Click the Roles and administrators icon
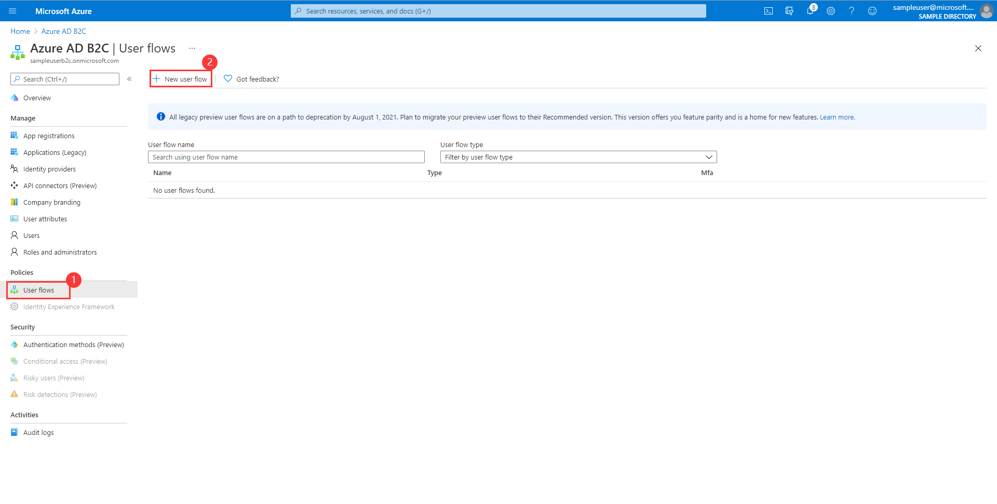This screenshot has height=504, width=997. [15, 252]
